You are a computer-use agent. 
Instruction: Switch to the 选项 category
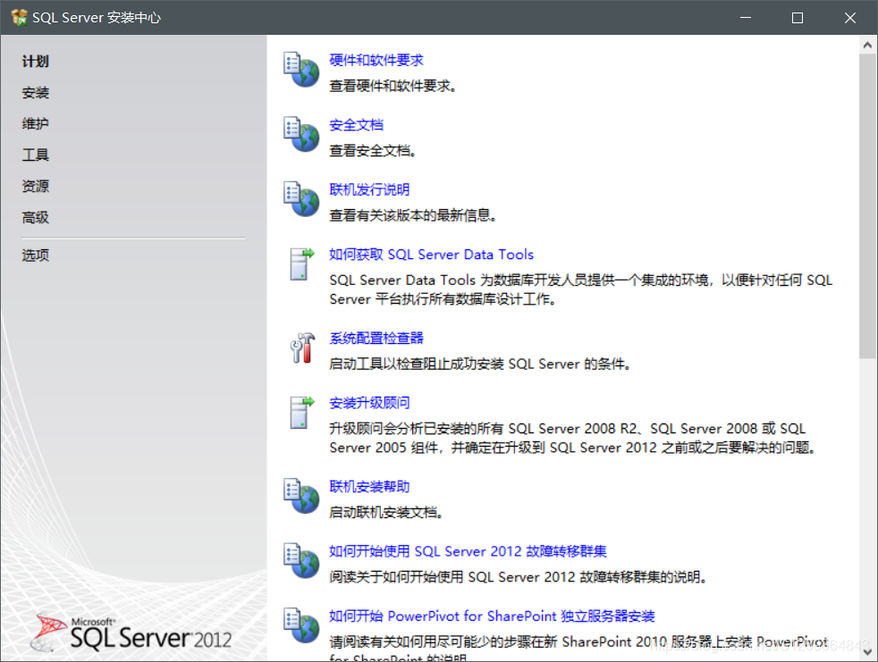[x=35, y=256]
